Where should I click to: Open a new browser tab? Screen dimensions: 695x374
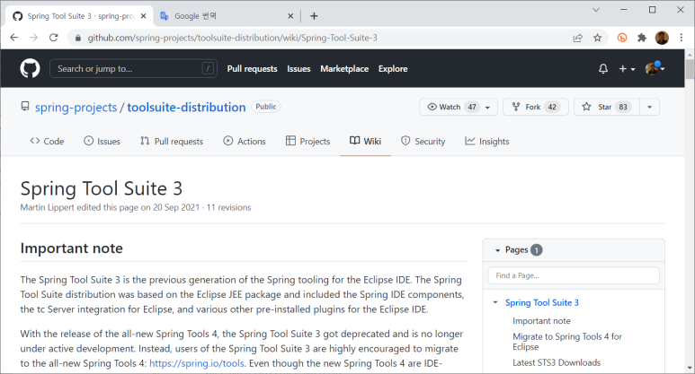(314, 16)
